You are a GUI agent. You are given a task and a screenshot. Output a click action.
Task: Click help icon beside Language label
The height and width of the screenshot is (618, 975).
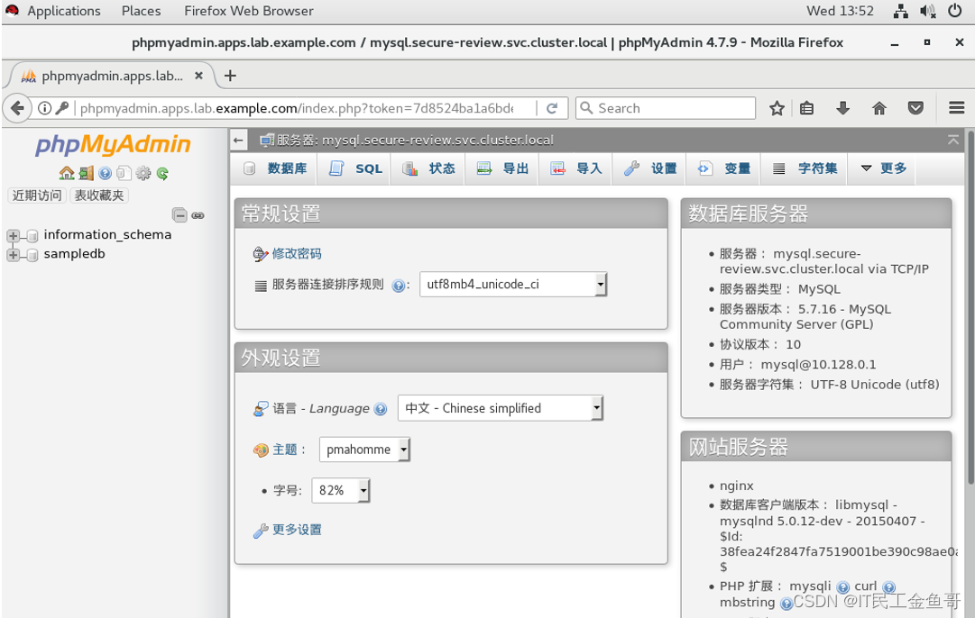[x=381, y=409]
